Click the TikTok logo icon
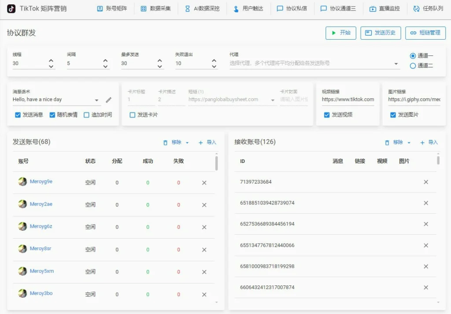451x314 pixels. tap(11, 8)
